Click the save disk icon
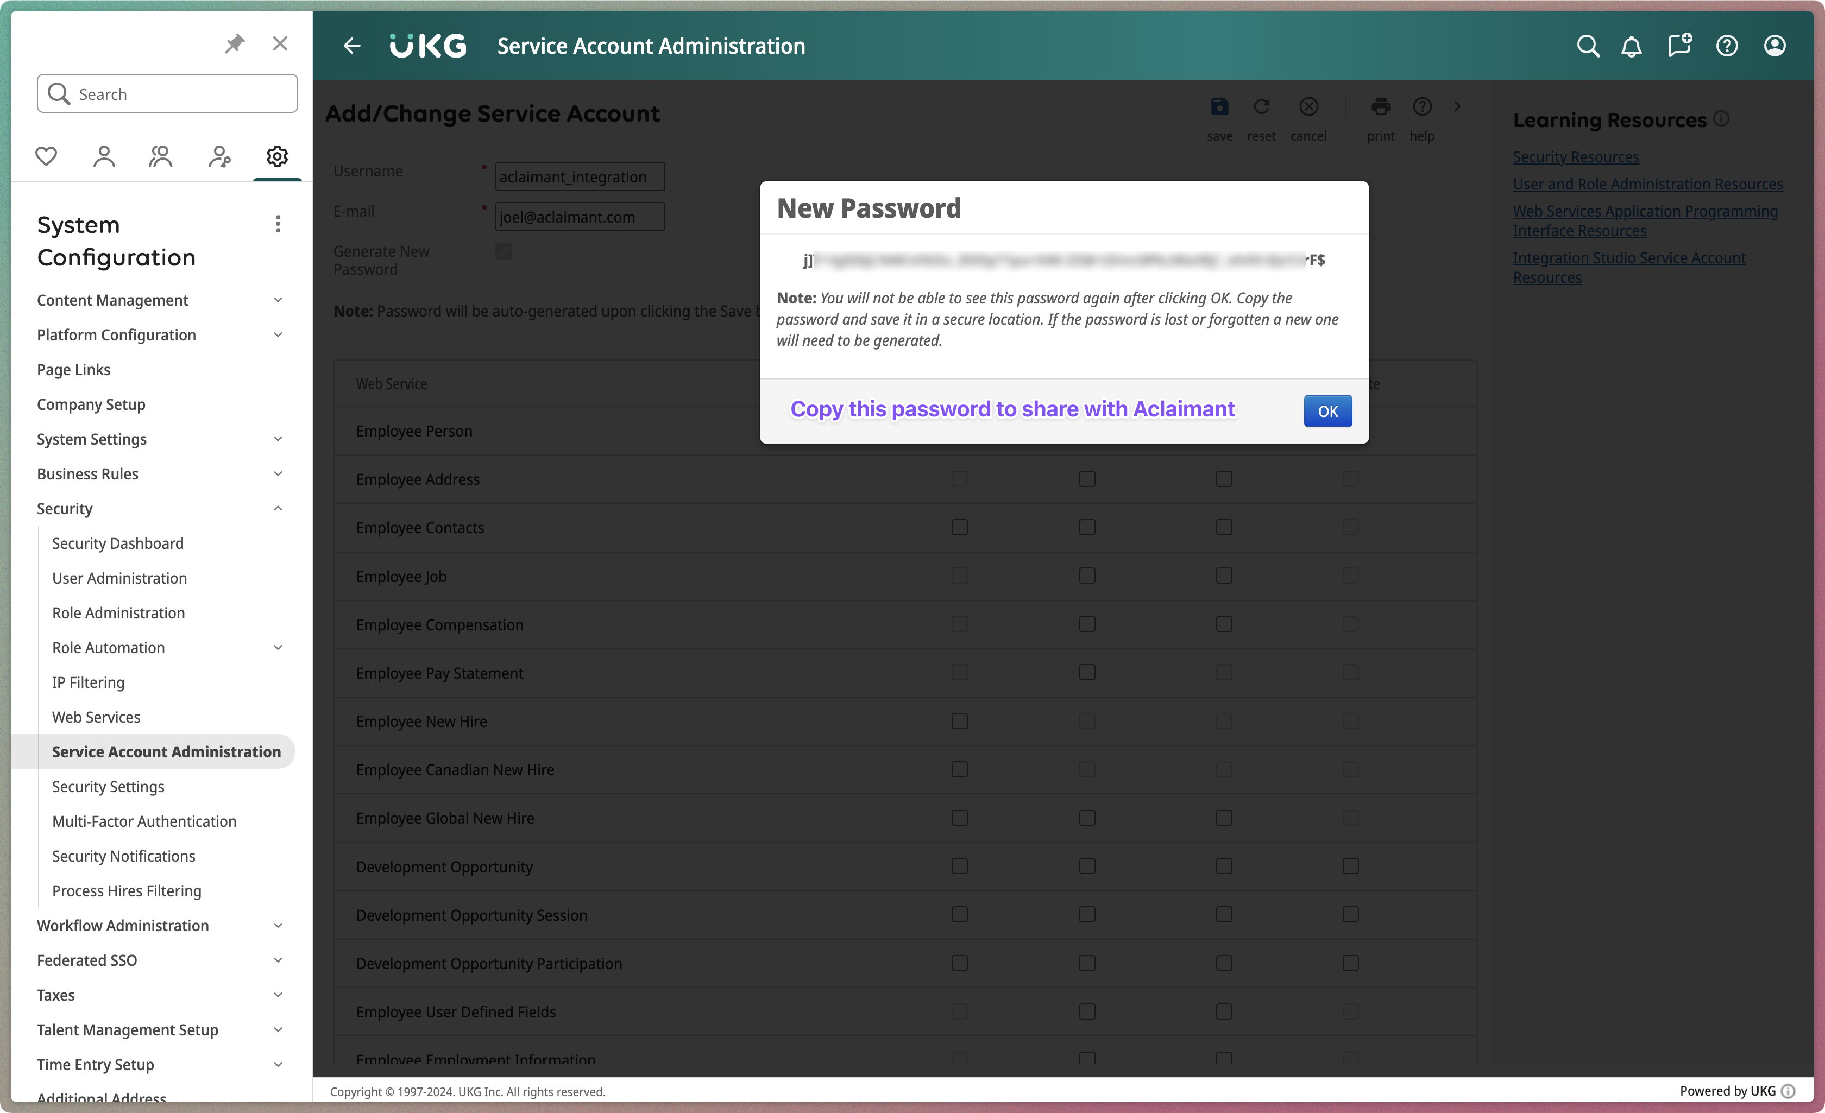This screenshot has height=1113, width=1825. coord(1219,106)
